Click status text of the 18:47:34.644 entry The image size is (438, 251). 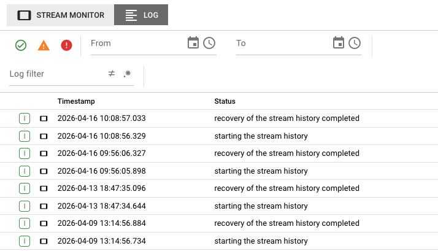click(261, 206)
